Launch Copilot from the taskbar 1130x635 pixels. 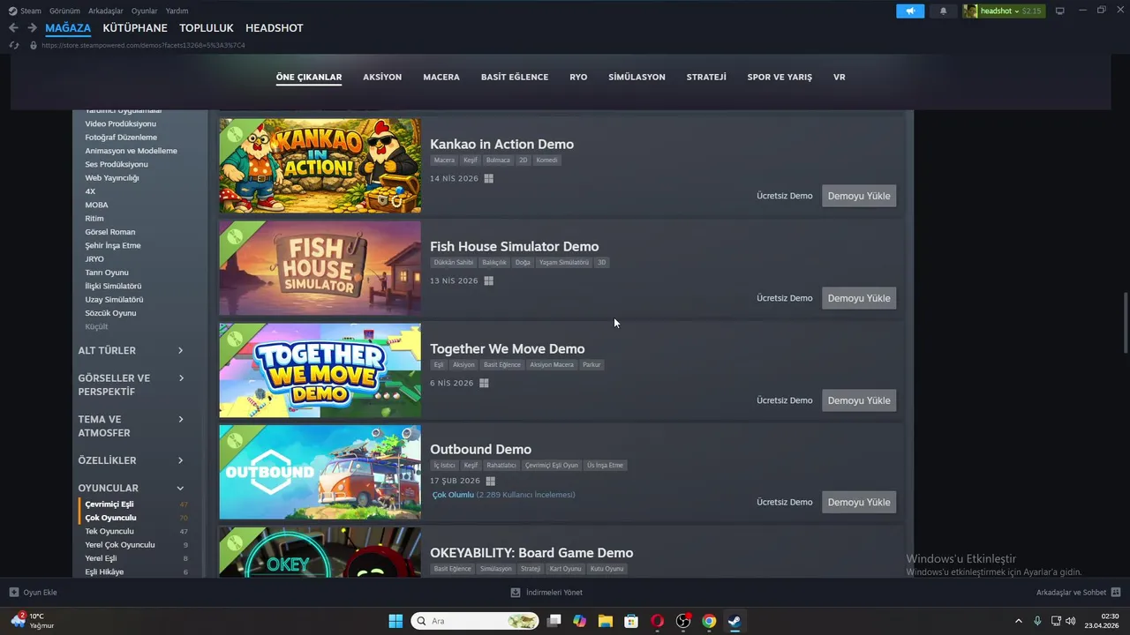579,621
